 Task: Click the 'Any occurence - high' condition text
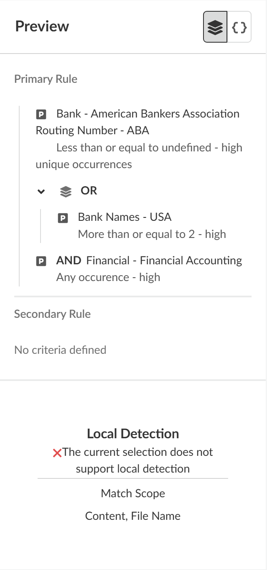pos(108,277)
